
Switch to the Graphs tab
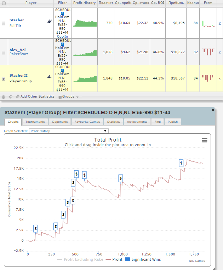[13, 122]
